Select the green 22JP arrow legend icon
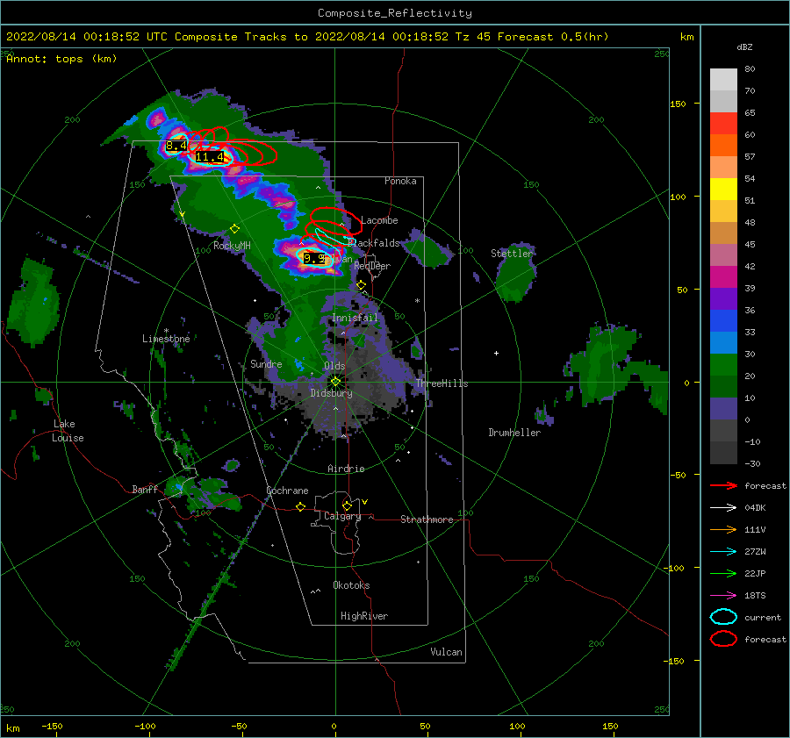Image resolution: width=790 pixels, height=738 pixels. point(723,573)
